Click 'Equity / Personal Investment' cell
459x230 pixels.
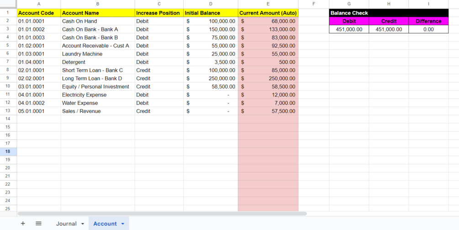pyautogui.click(x=98, y=87)
